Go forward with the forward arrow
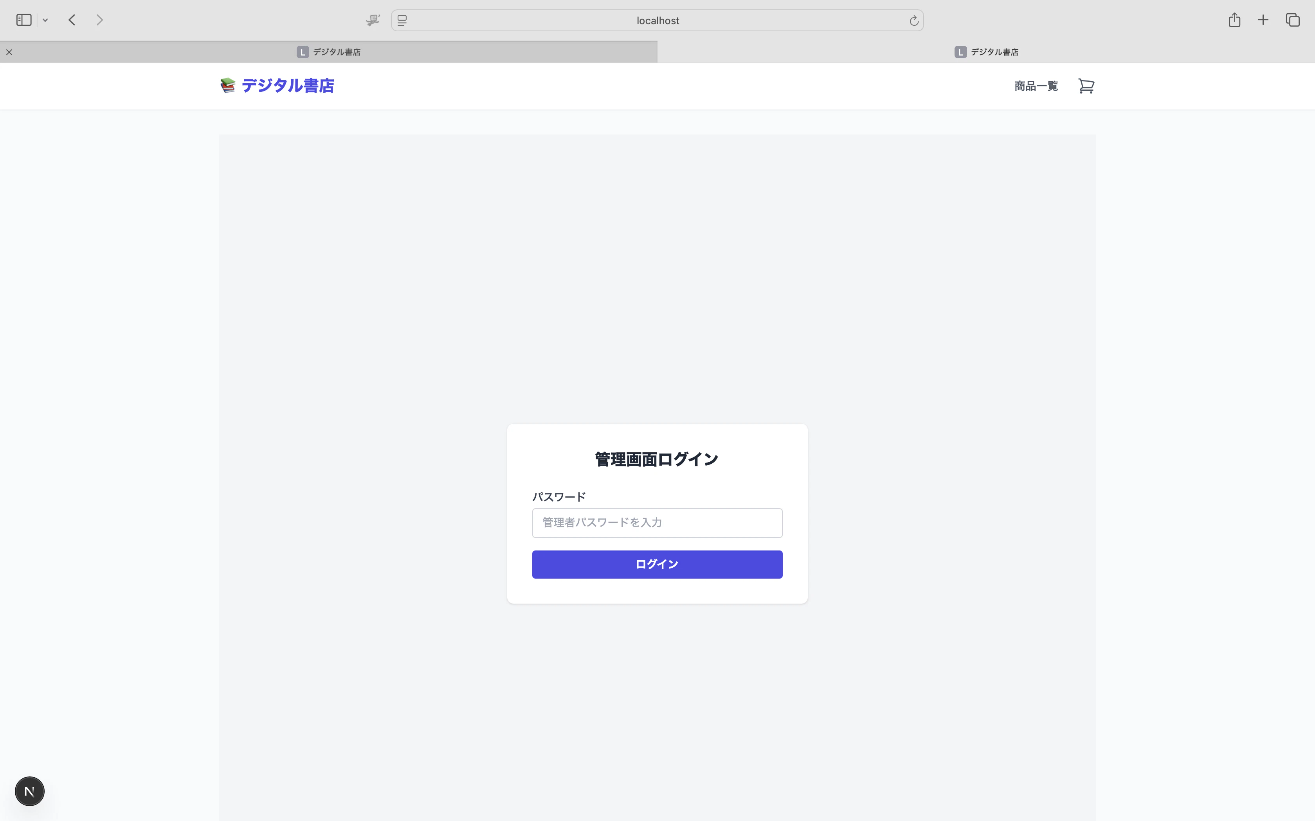The width and height of the screenshot is (1315, 821). pos(99,20)
